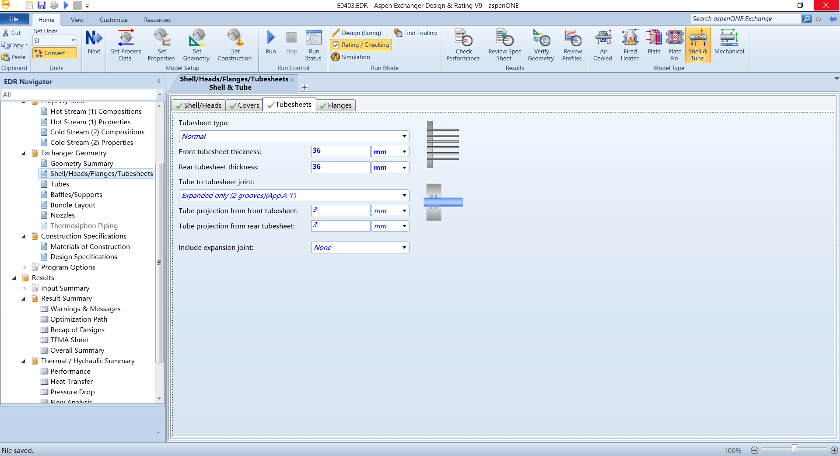Open the navigator All filter dropdown

pyautogui.click(x=160, y=95)
